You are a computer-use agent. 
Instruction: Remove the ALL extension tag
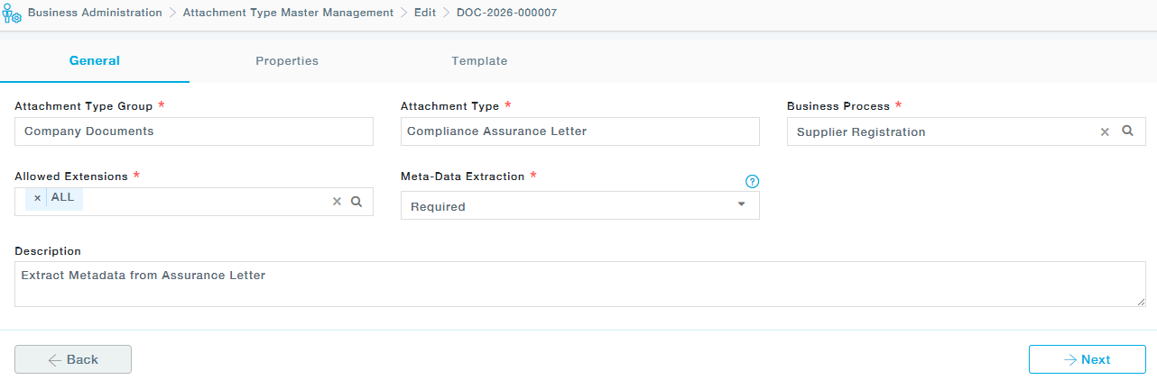coord(37,198)
